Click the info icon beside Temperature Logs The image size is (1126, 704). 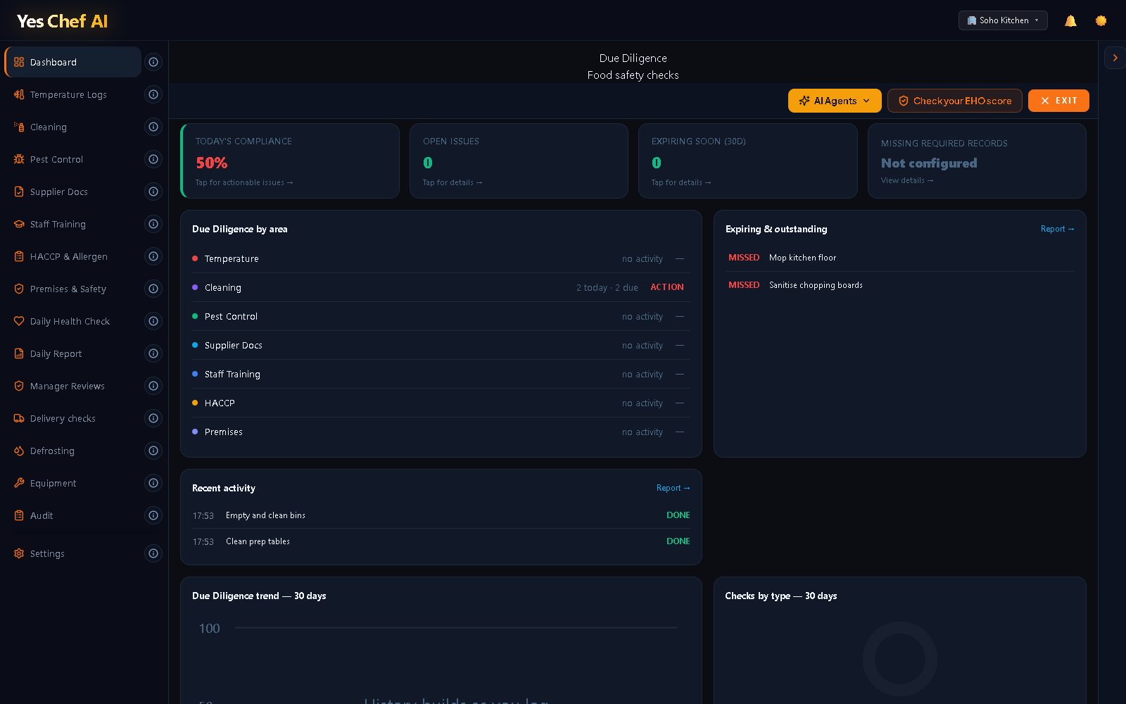pyautogui.click(x=153, y=94)
